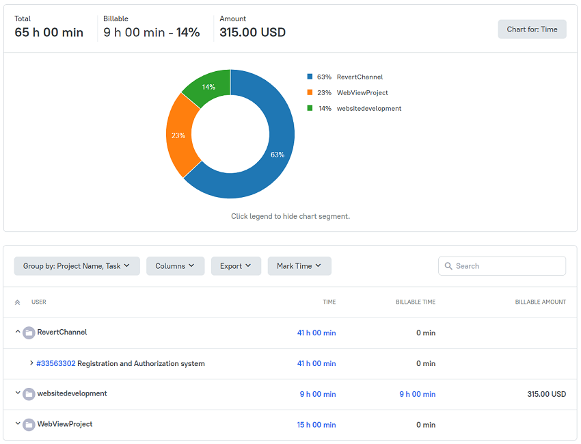Image resolution: width=581 pixels, height=444 pixels.
Task: Click the RevertChannel folder icon
Action: click(x=29, y=332)
